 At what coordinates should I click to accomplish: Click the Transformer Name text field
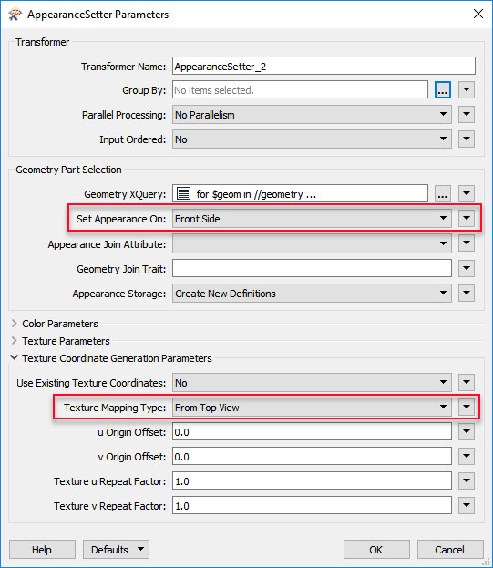(x=324, y=66)
